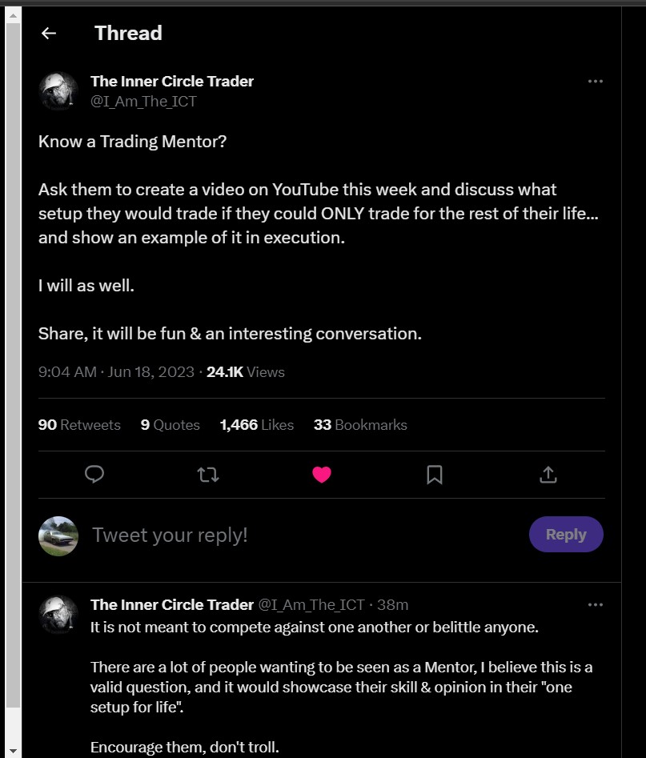
Task: Open the 9 Quotes list
Action: pos(170,425)
